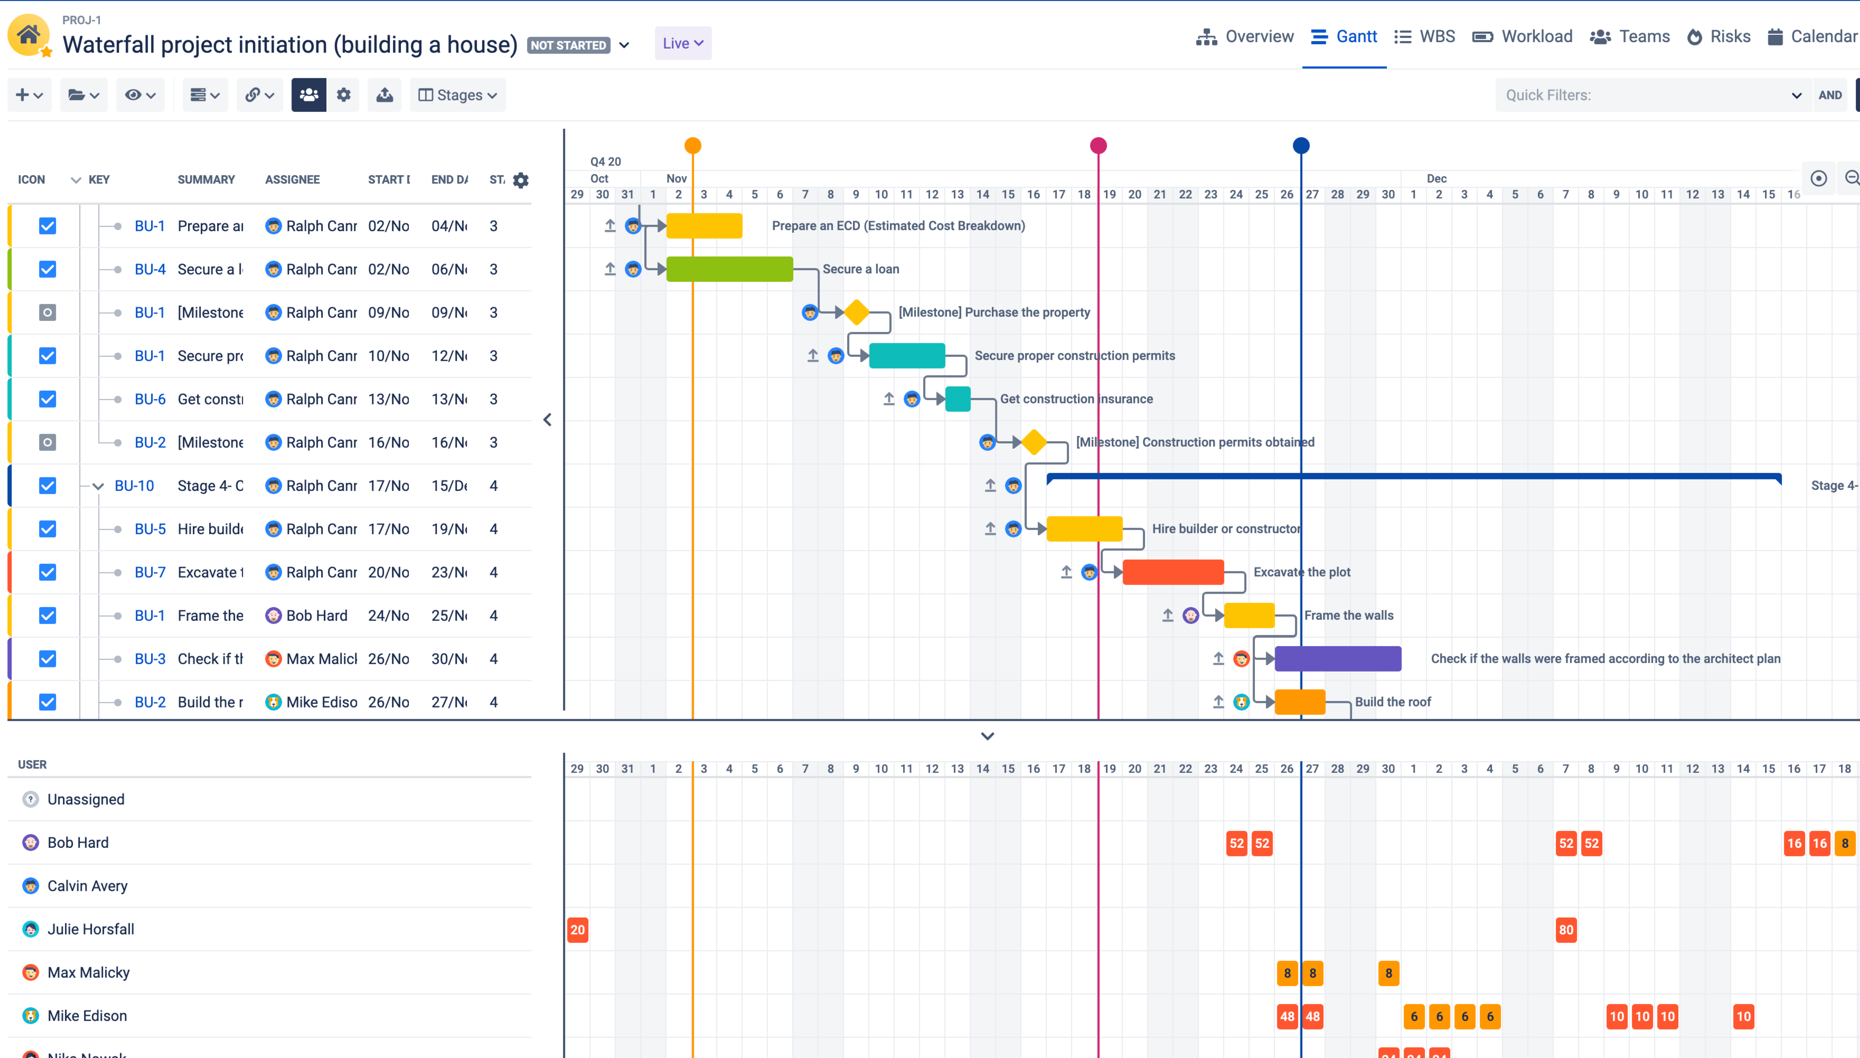This screenshot has width=1860, height=1058.
Task: Open the BU-5 issue key link
Action: [x=150, y=529]
